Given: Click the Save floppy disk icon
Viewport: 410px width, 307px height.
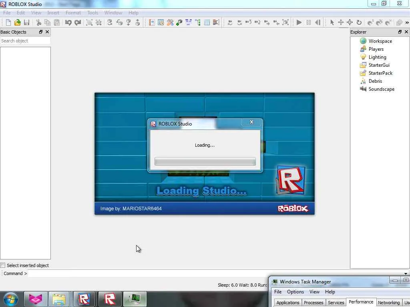Looking at the screenshot, I should coord(27,22).
